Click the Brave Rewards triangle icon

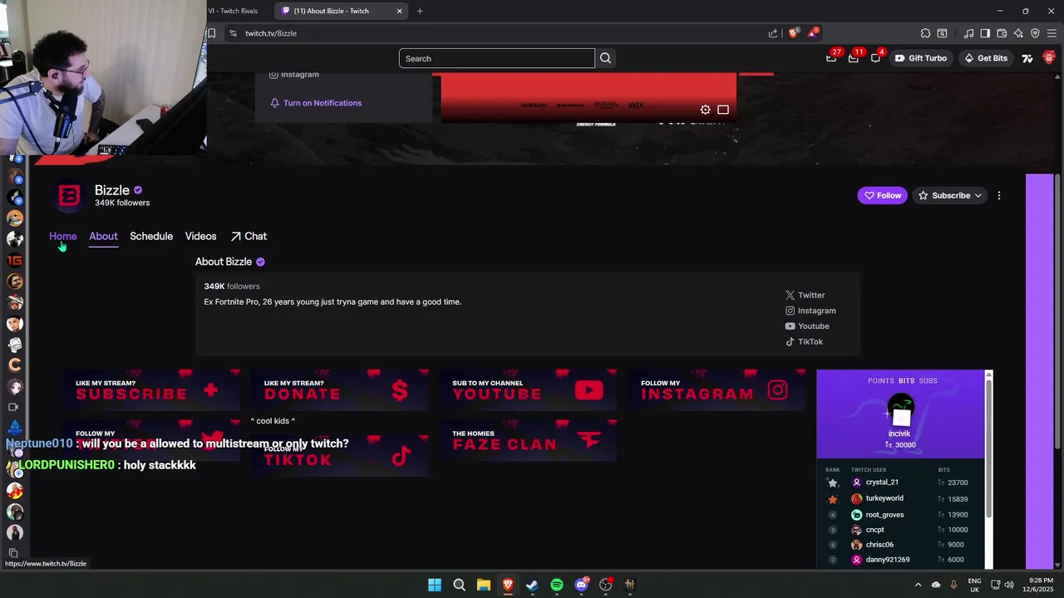click(x=813, y=33)
